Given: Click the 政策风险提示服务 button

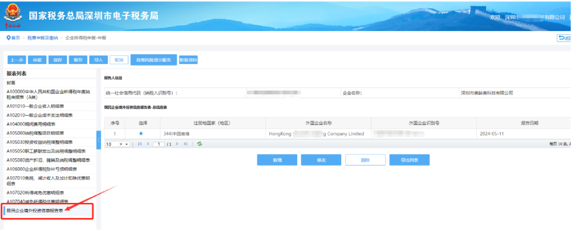Looking at the screenshot, I should point(154,60).
